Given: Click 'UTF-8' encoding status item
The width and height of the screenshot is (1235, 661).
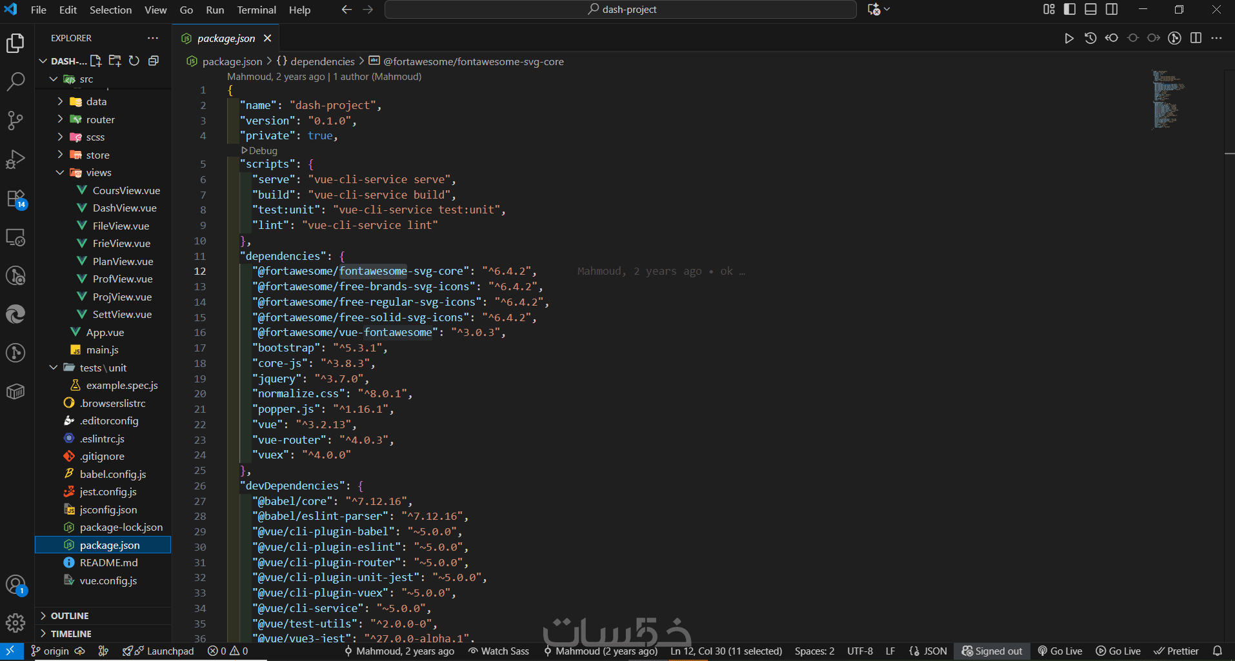Looking at the screenshot, I should [860, 651].
